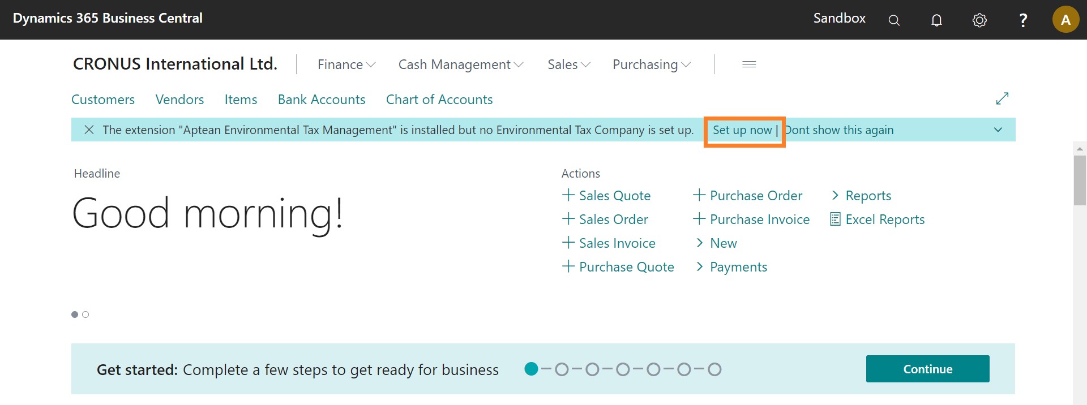Image resolution: width=1087 pixels, height=405 pixels.
Task: Expand the Finance menu
Action: [346, 64]
